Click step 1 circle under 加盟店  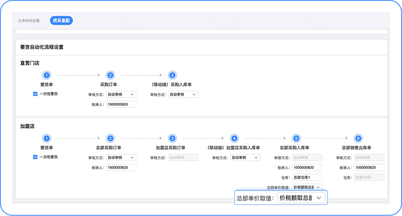point(47,138)
